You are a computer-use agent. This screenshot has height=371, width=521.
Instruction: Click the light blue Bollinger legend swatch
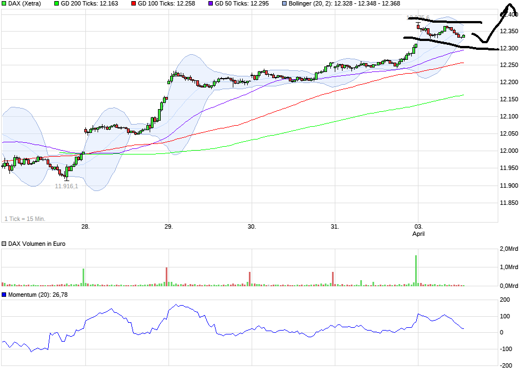point(284,4)
